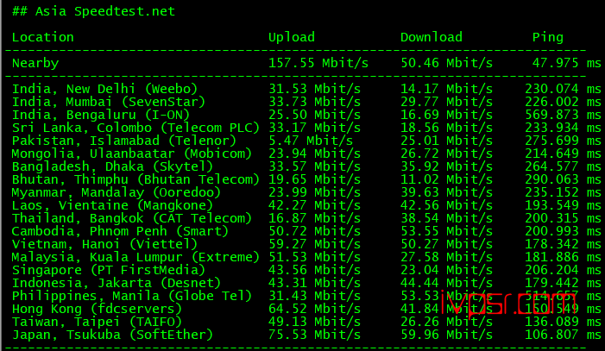The width and height of the screenshot is (605, 351).
Task: Select 'India, Mumbai (SevenStar)' row
Action: click(x=306, y=103)
